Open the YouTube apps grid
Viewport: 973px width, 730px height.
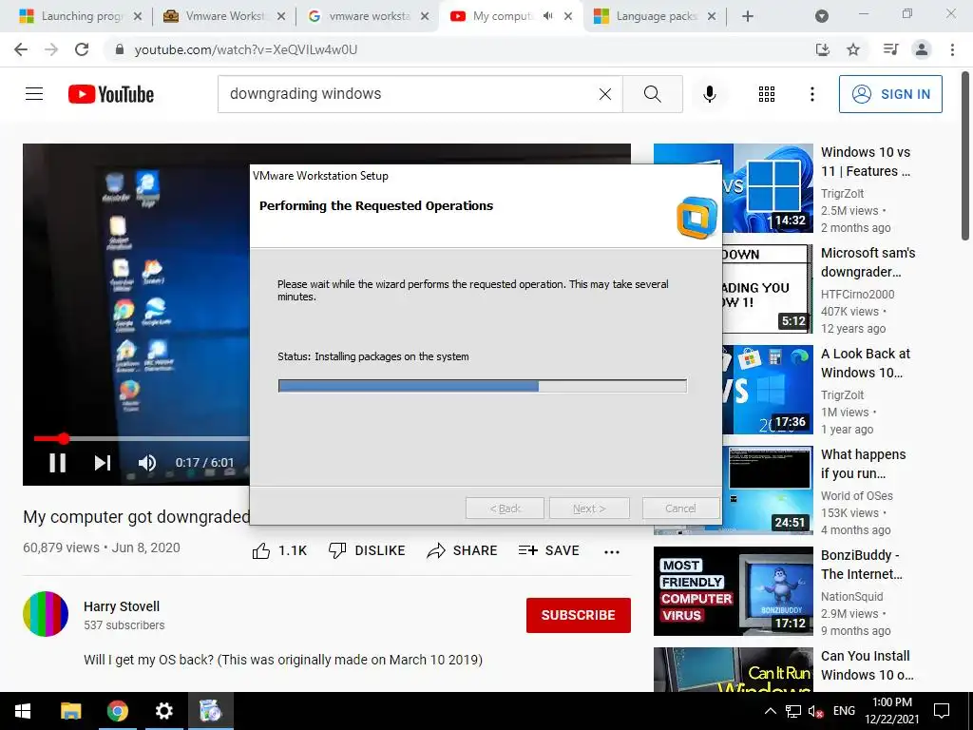[x=767, y=94]
